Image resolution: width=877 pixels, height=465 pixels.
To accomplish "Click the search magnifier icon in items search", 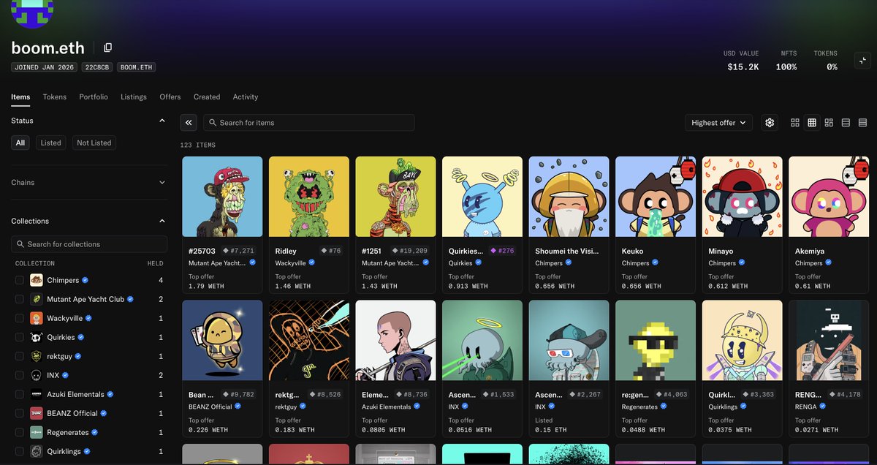I will pyautogui.click(x=213, y=123).
